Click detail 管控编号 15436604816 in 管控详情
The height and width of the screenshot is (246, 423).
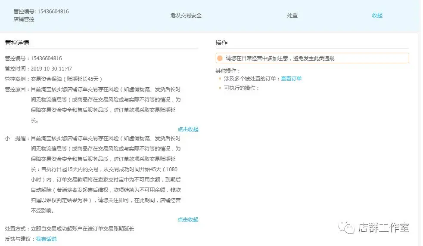(x=33, y=58)
